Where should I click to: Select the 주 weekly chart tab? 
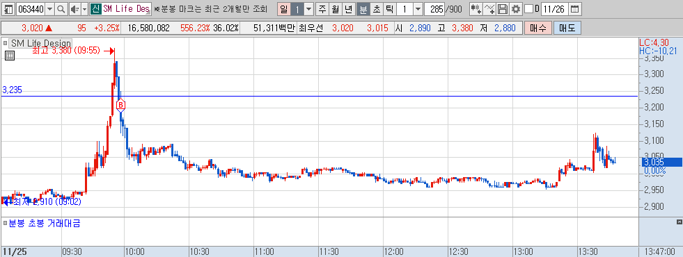(322, 9)
